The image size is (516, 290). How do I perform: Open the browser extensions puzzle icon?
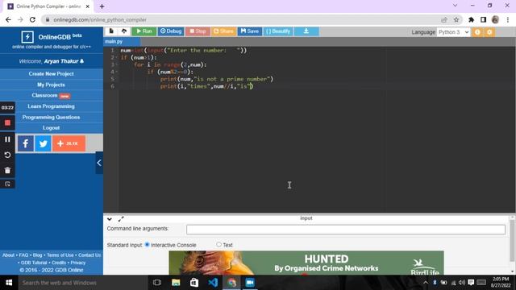pyautogui.click(x=471, y=19)
